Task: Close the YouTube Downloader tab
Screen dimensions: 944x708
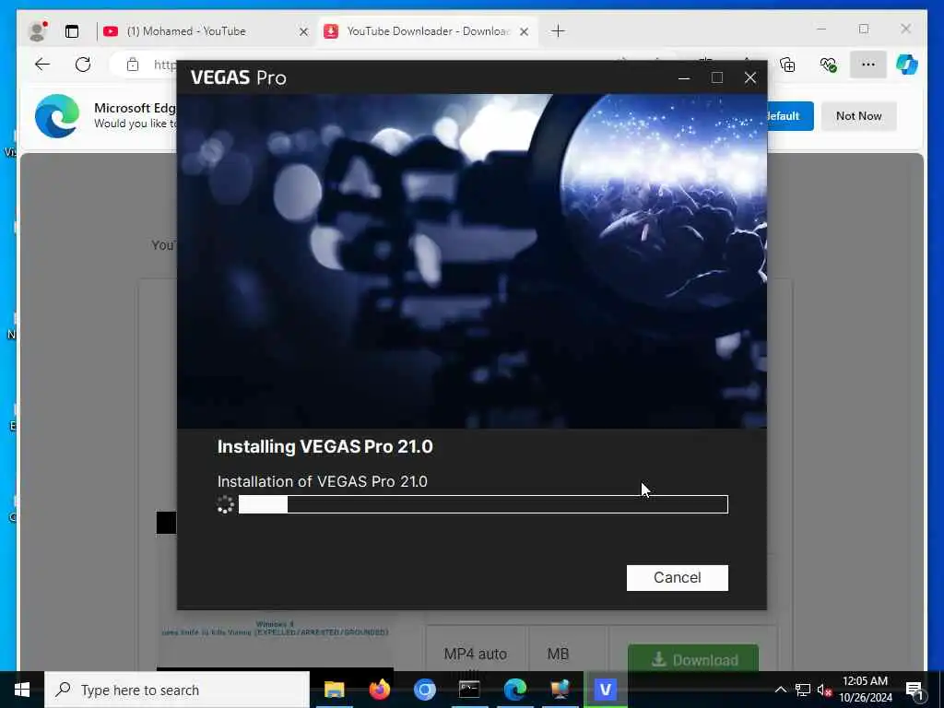Action: (x=524, y=31)
